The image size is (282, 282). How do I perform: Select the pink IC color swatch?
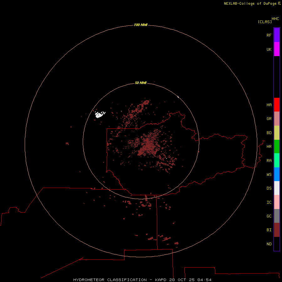coord(277,202)
